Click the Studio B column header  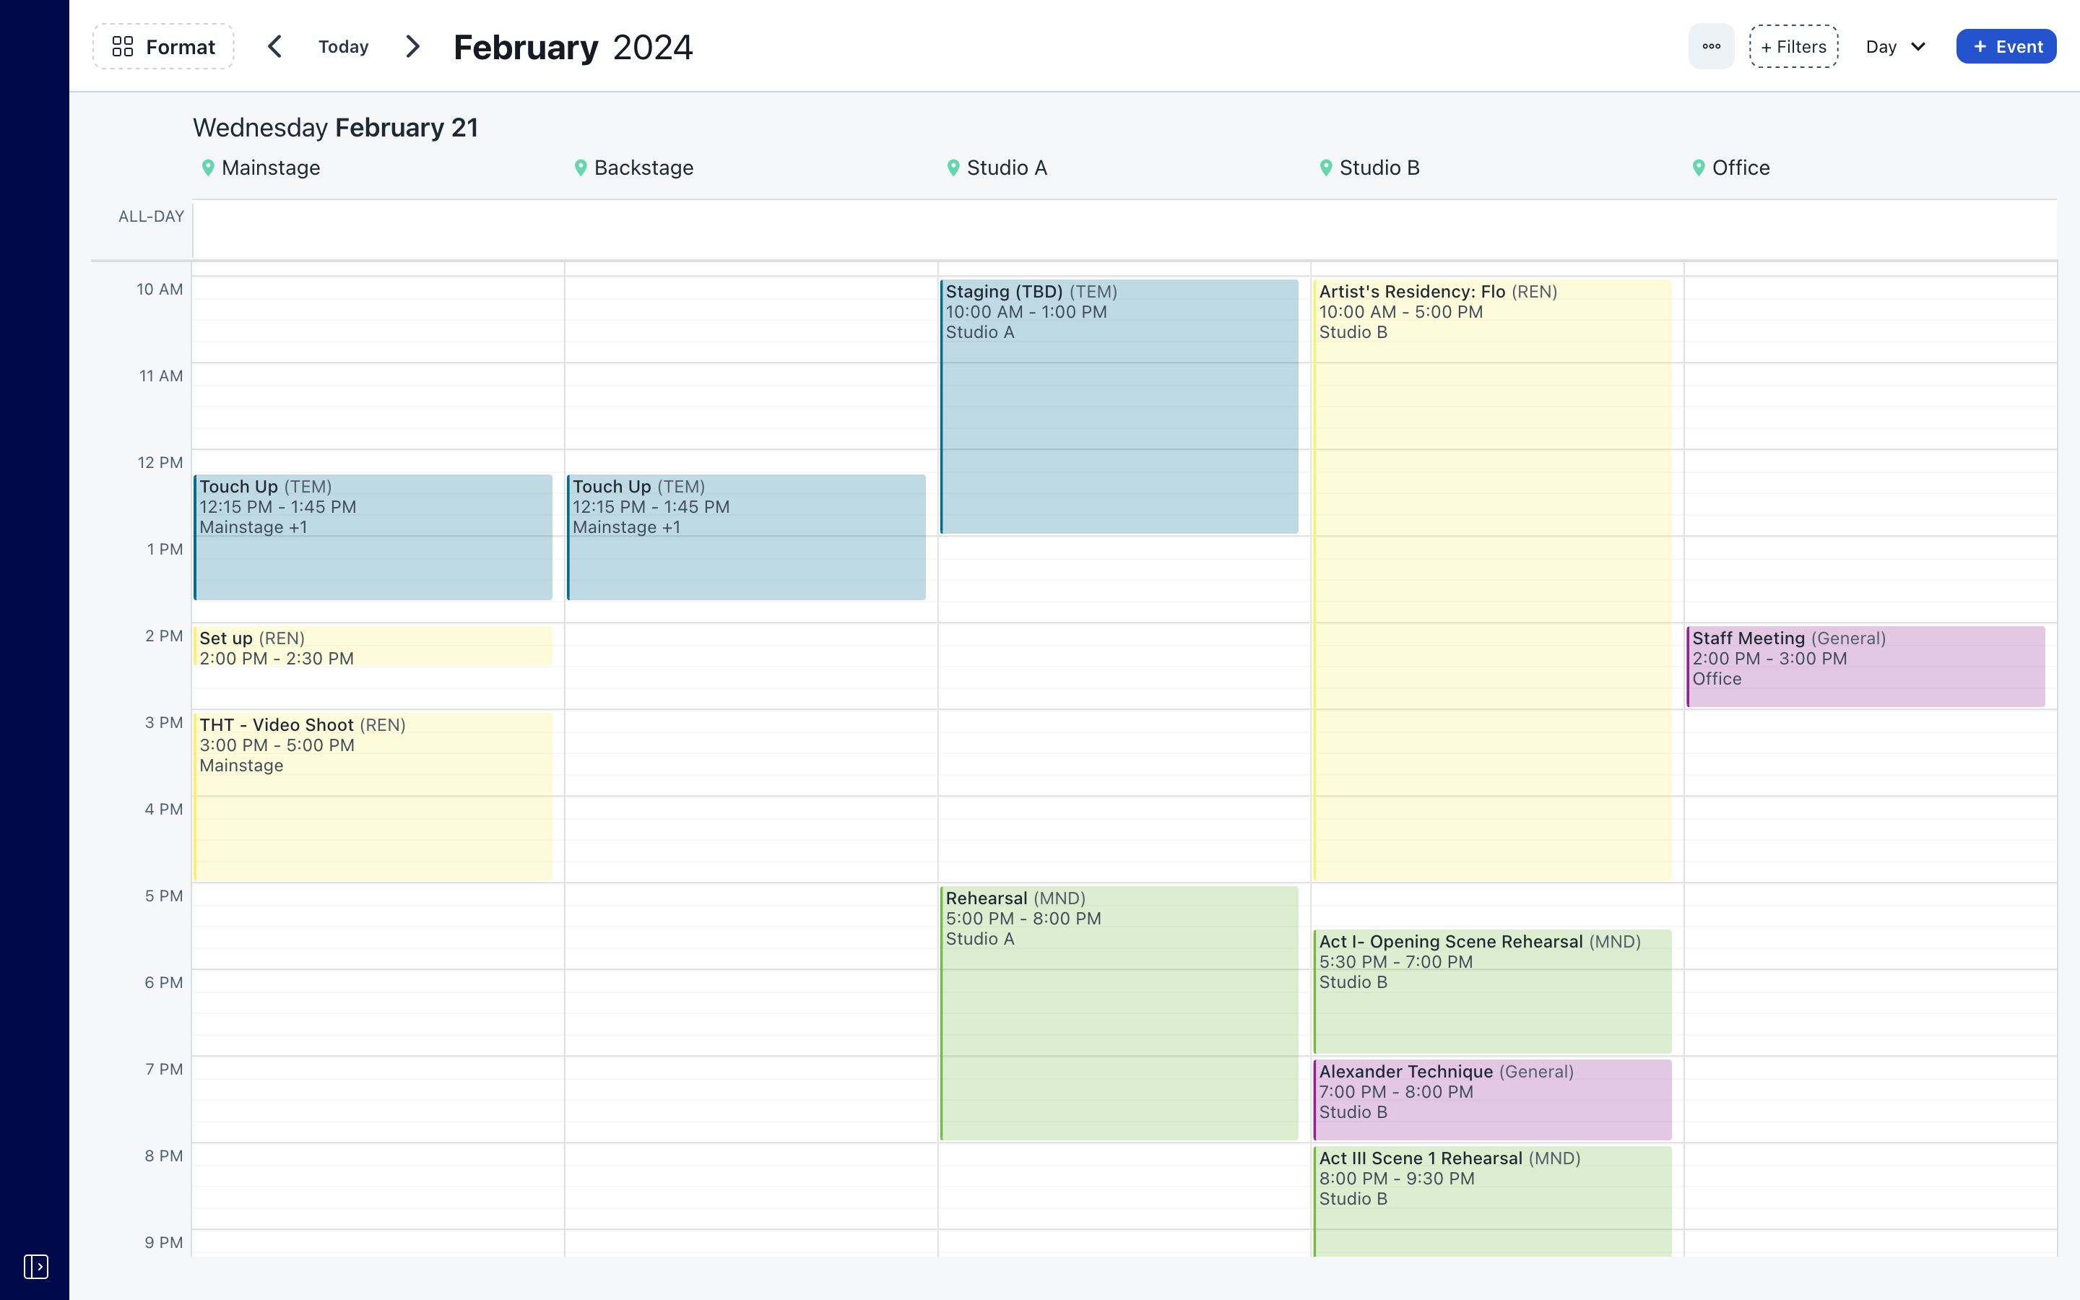point(1379,168)
